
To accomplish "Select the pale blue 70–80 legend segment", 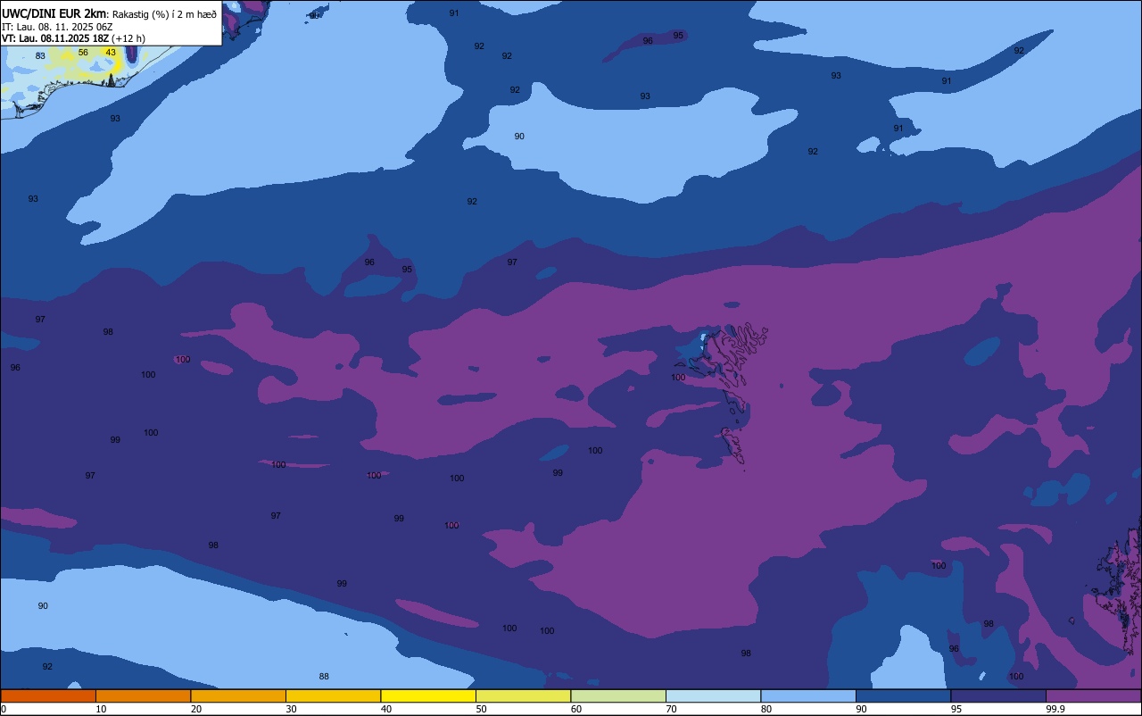I will coord(713,695).
